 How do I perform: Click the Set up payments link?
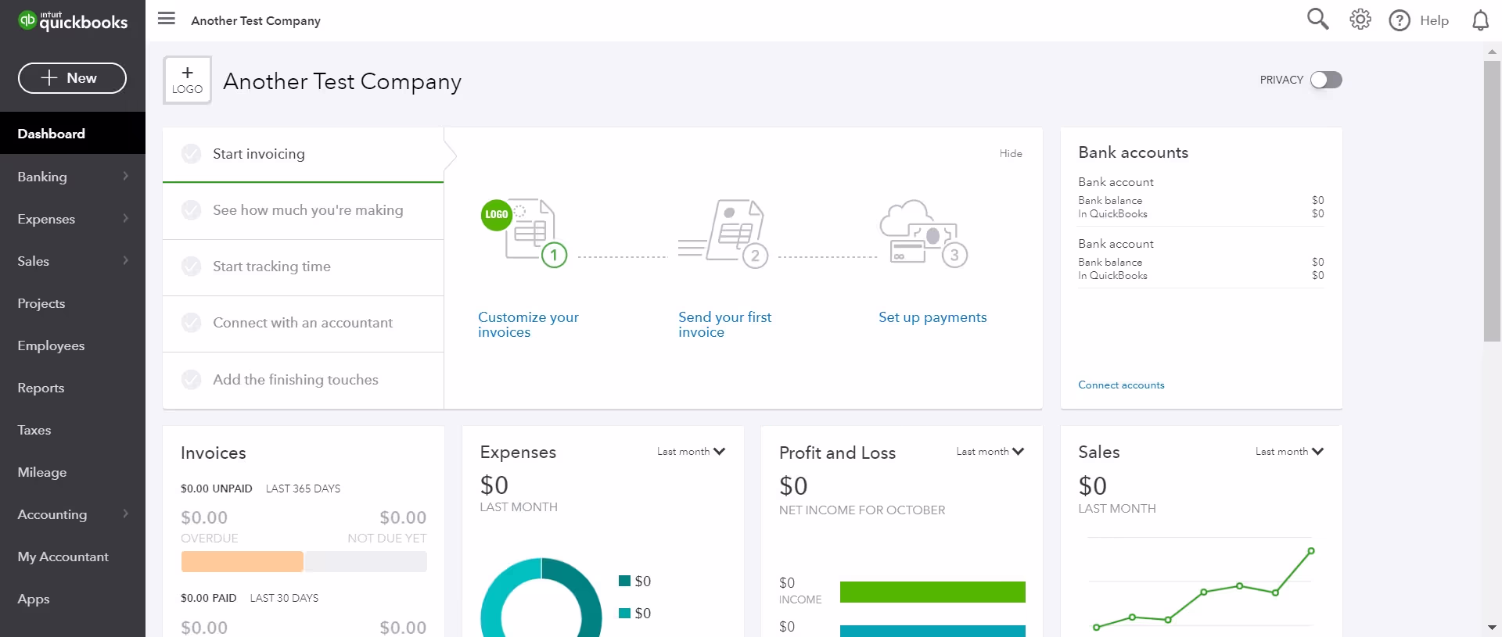click(x=932, y=317)
